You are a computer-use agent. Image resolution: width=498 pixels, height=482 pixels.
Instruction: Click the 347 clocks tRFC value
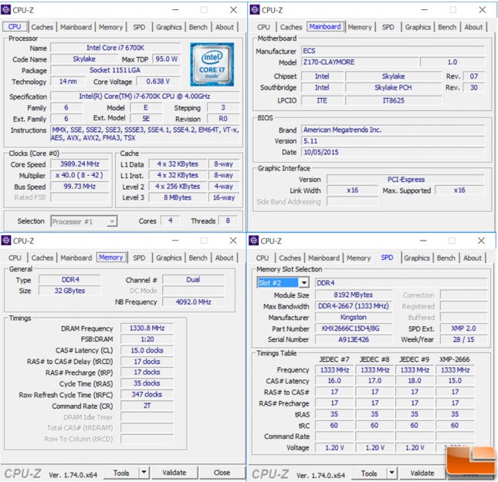[x=147, y=394]
